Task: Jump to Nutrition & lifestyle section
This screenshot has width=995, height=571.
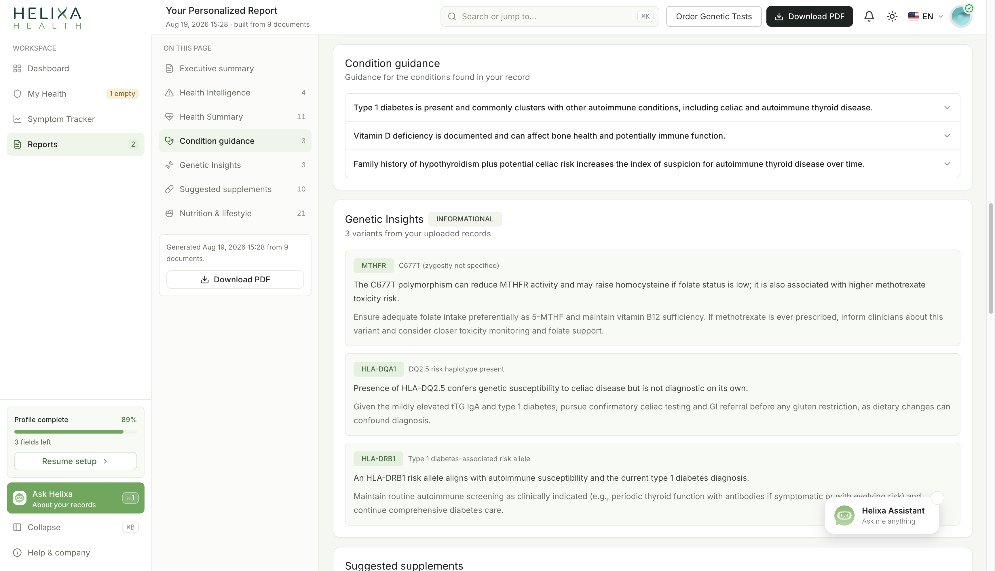Action: click(235, 213)
